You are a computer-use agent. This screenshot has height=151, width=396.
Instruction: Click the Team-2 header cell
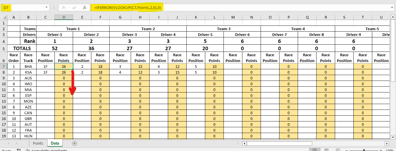[148, 29]
